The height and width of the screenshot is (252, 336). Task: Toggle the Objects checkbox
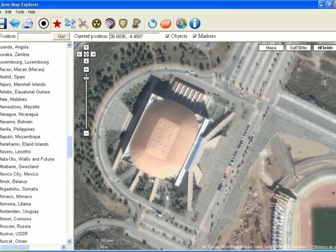[x=168, y=36]
